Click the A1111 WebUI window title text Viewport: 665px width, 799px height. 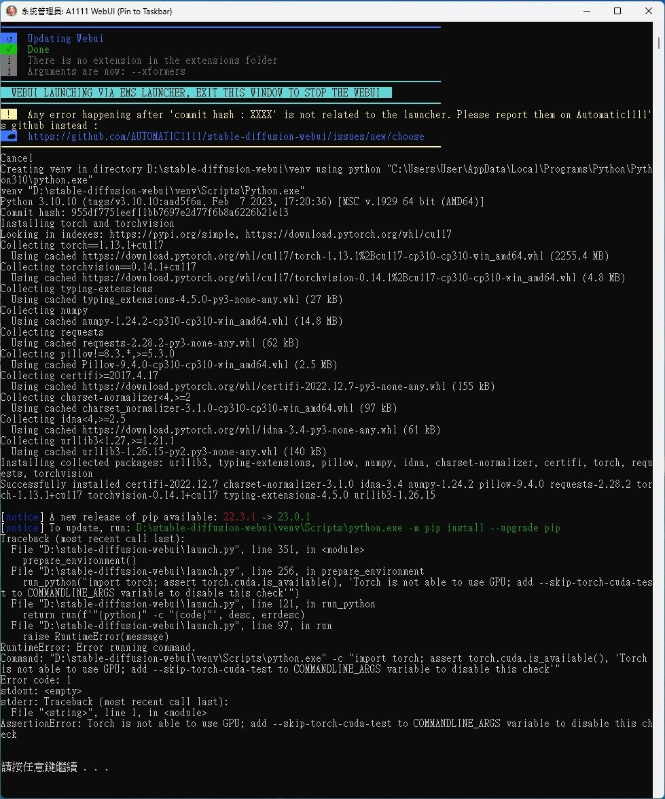point(96,12)
